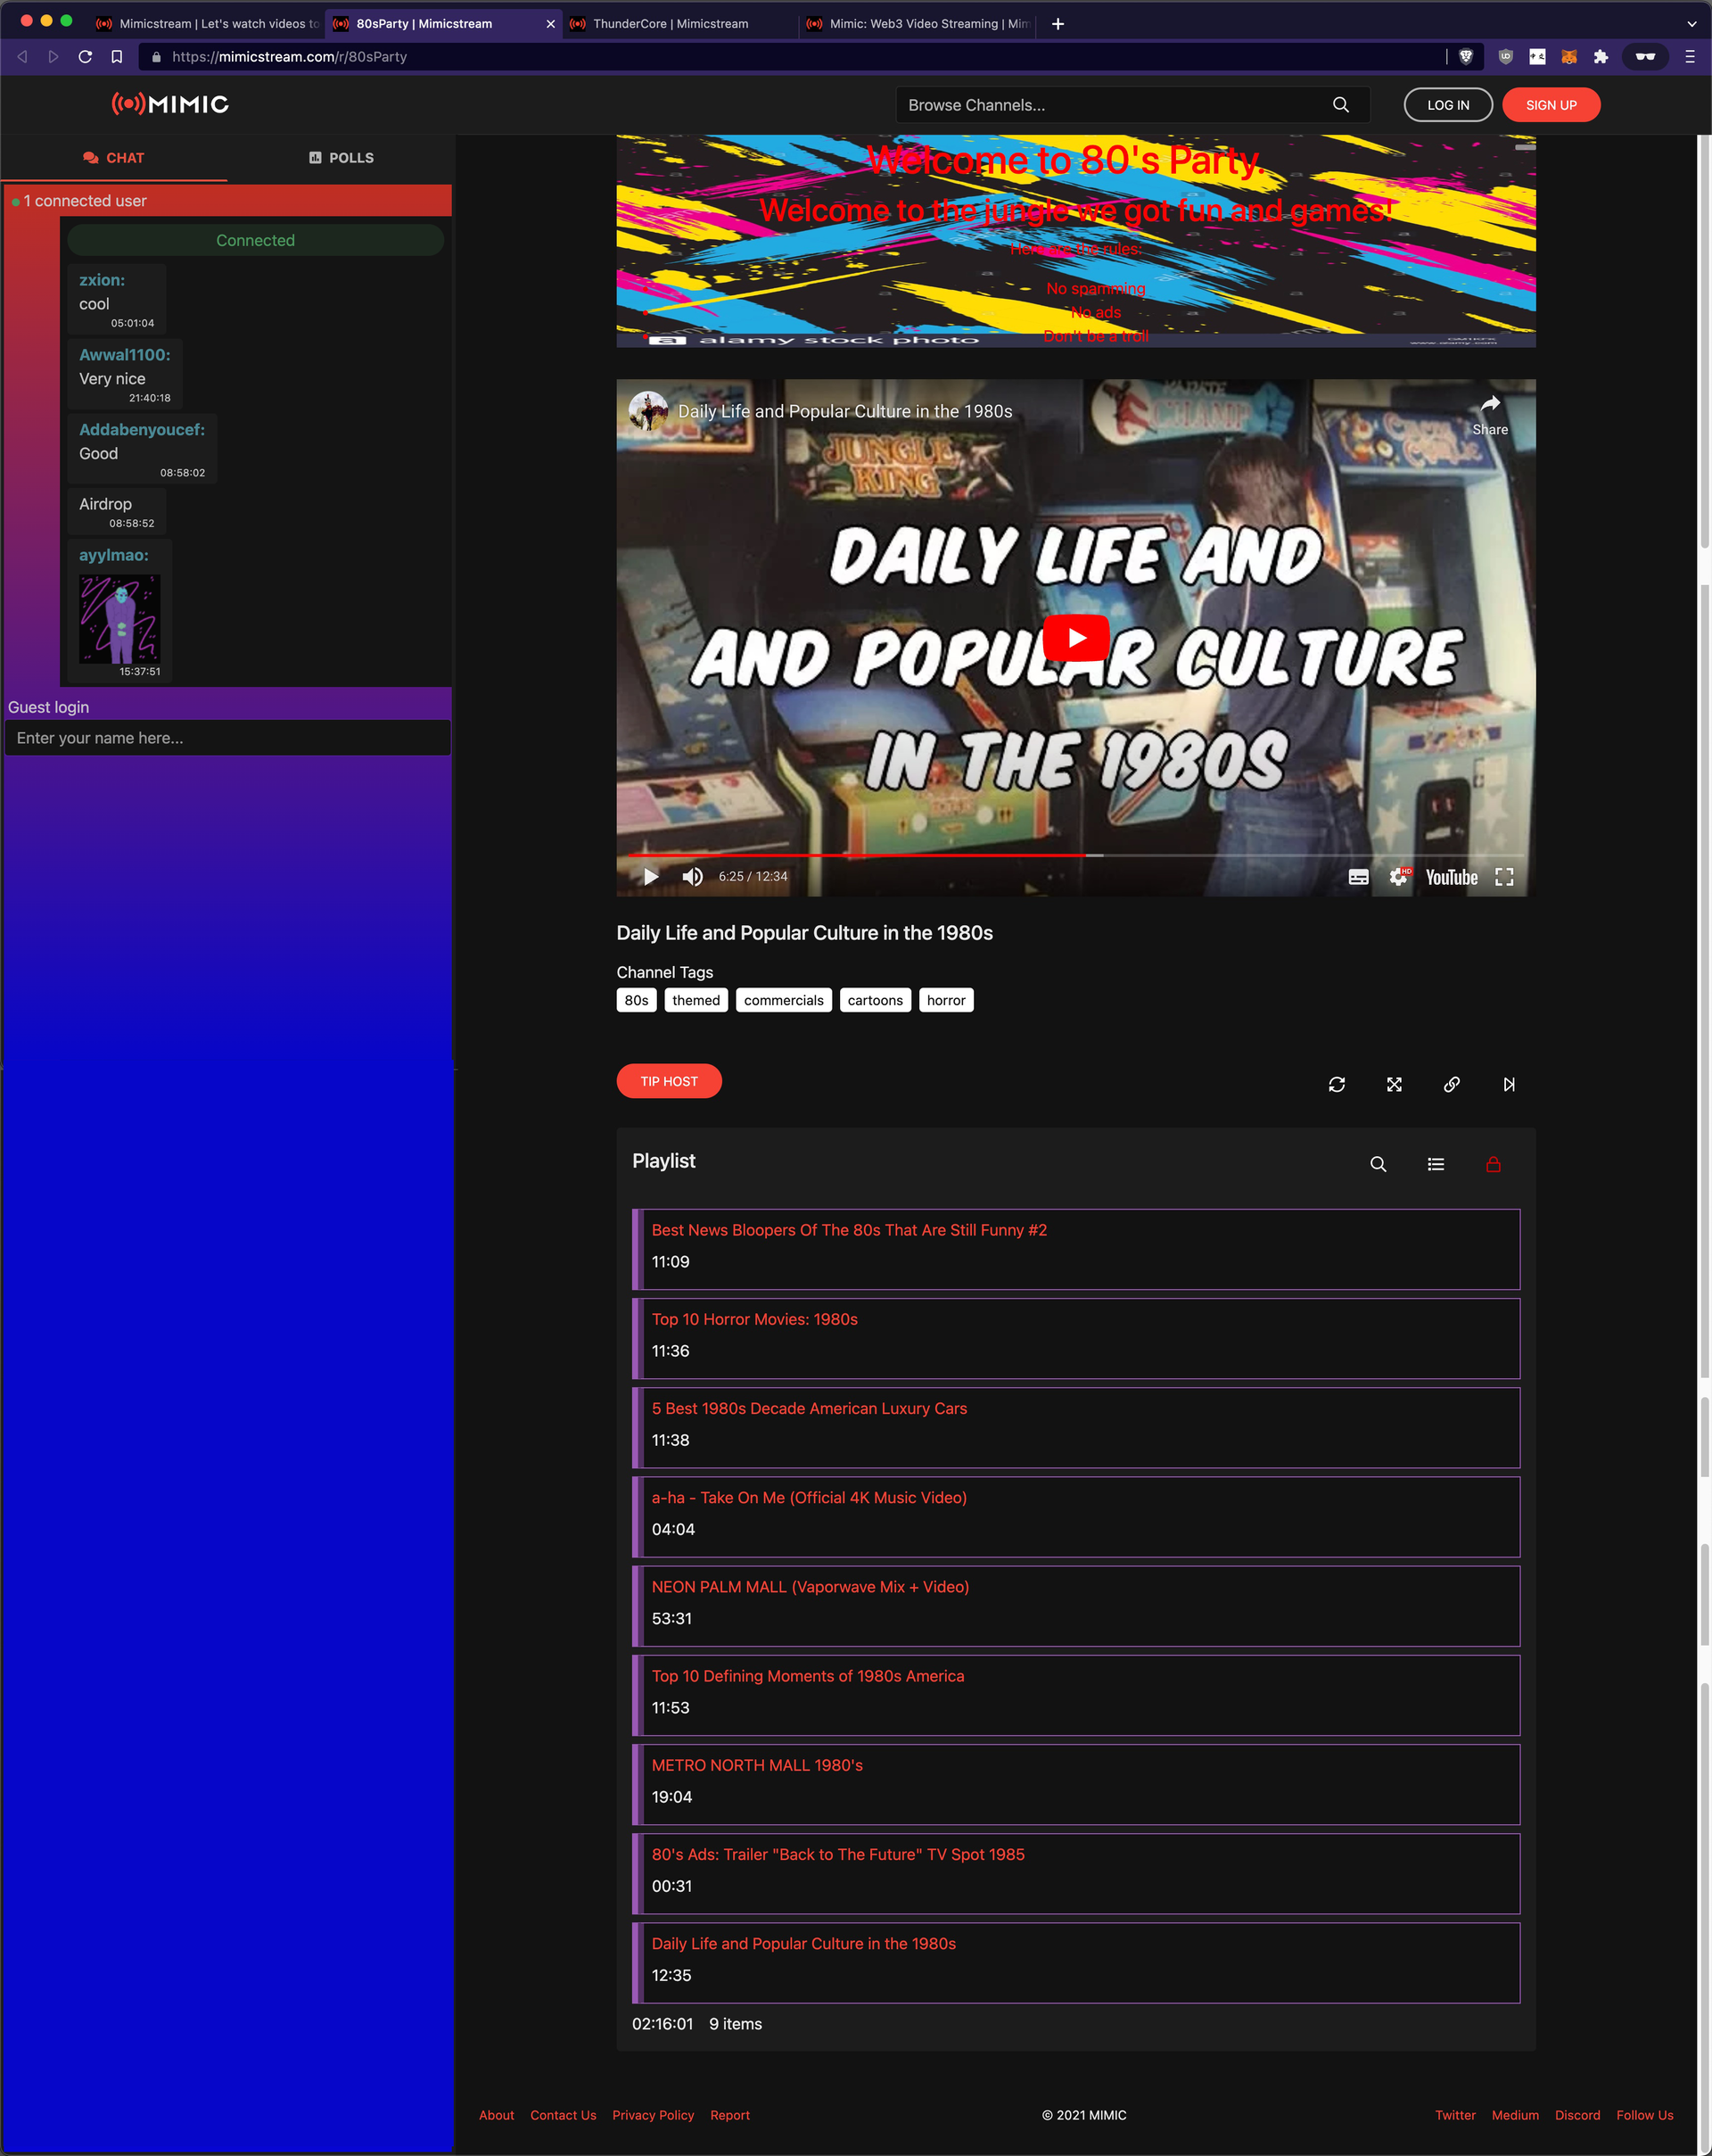Toggle the red playlist lock icon

click(1494, 1164)
